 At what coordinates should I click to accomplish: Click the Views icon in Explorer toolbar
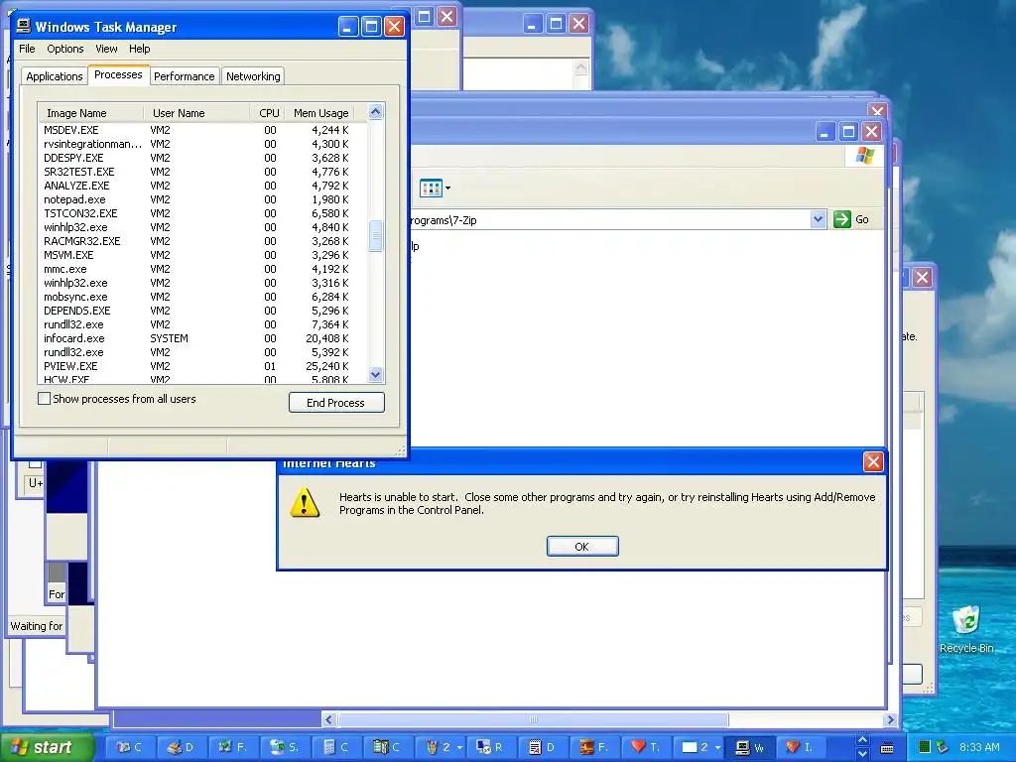point(431,188)
